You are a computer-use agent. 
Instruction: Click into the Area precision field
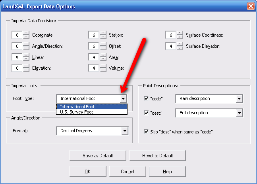(x=94, y=57)
